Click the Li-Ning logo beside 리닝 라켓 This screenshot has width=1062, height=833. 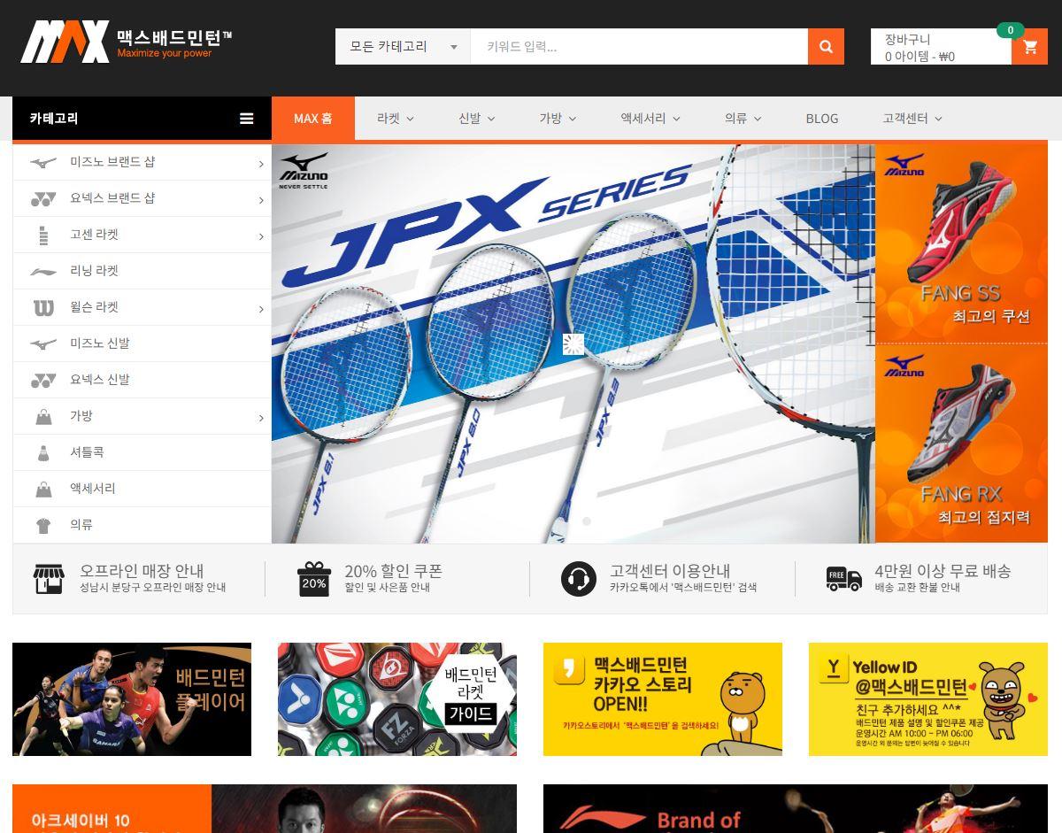[x=43, y=272]
